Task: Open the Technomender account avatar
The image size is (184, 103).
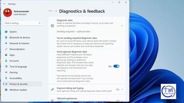Action: tap(7, 13)
